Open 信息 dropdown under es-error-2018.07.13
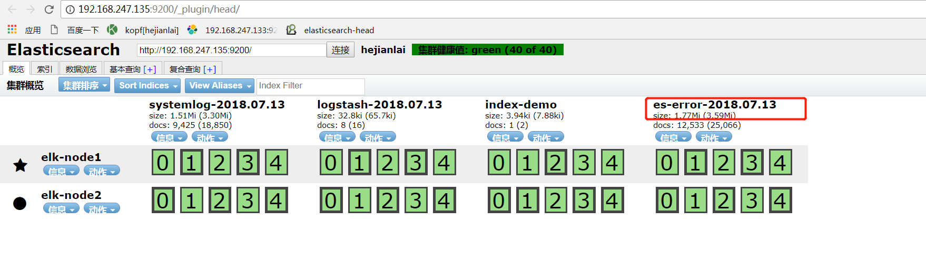Image resolution: width=926 pixels, height=260 pixels. click(x=673, y=137)
